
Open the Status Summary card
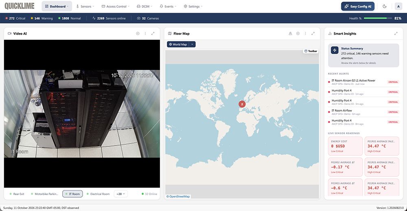pos(363,55)
